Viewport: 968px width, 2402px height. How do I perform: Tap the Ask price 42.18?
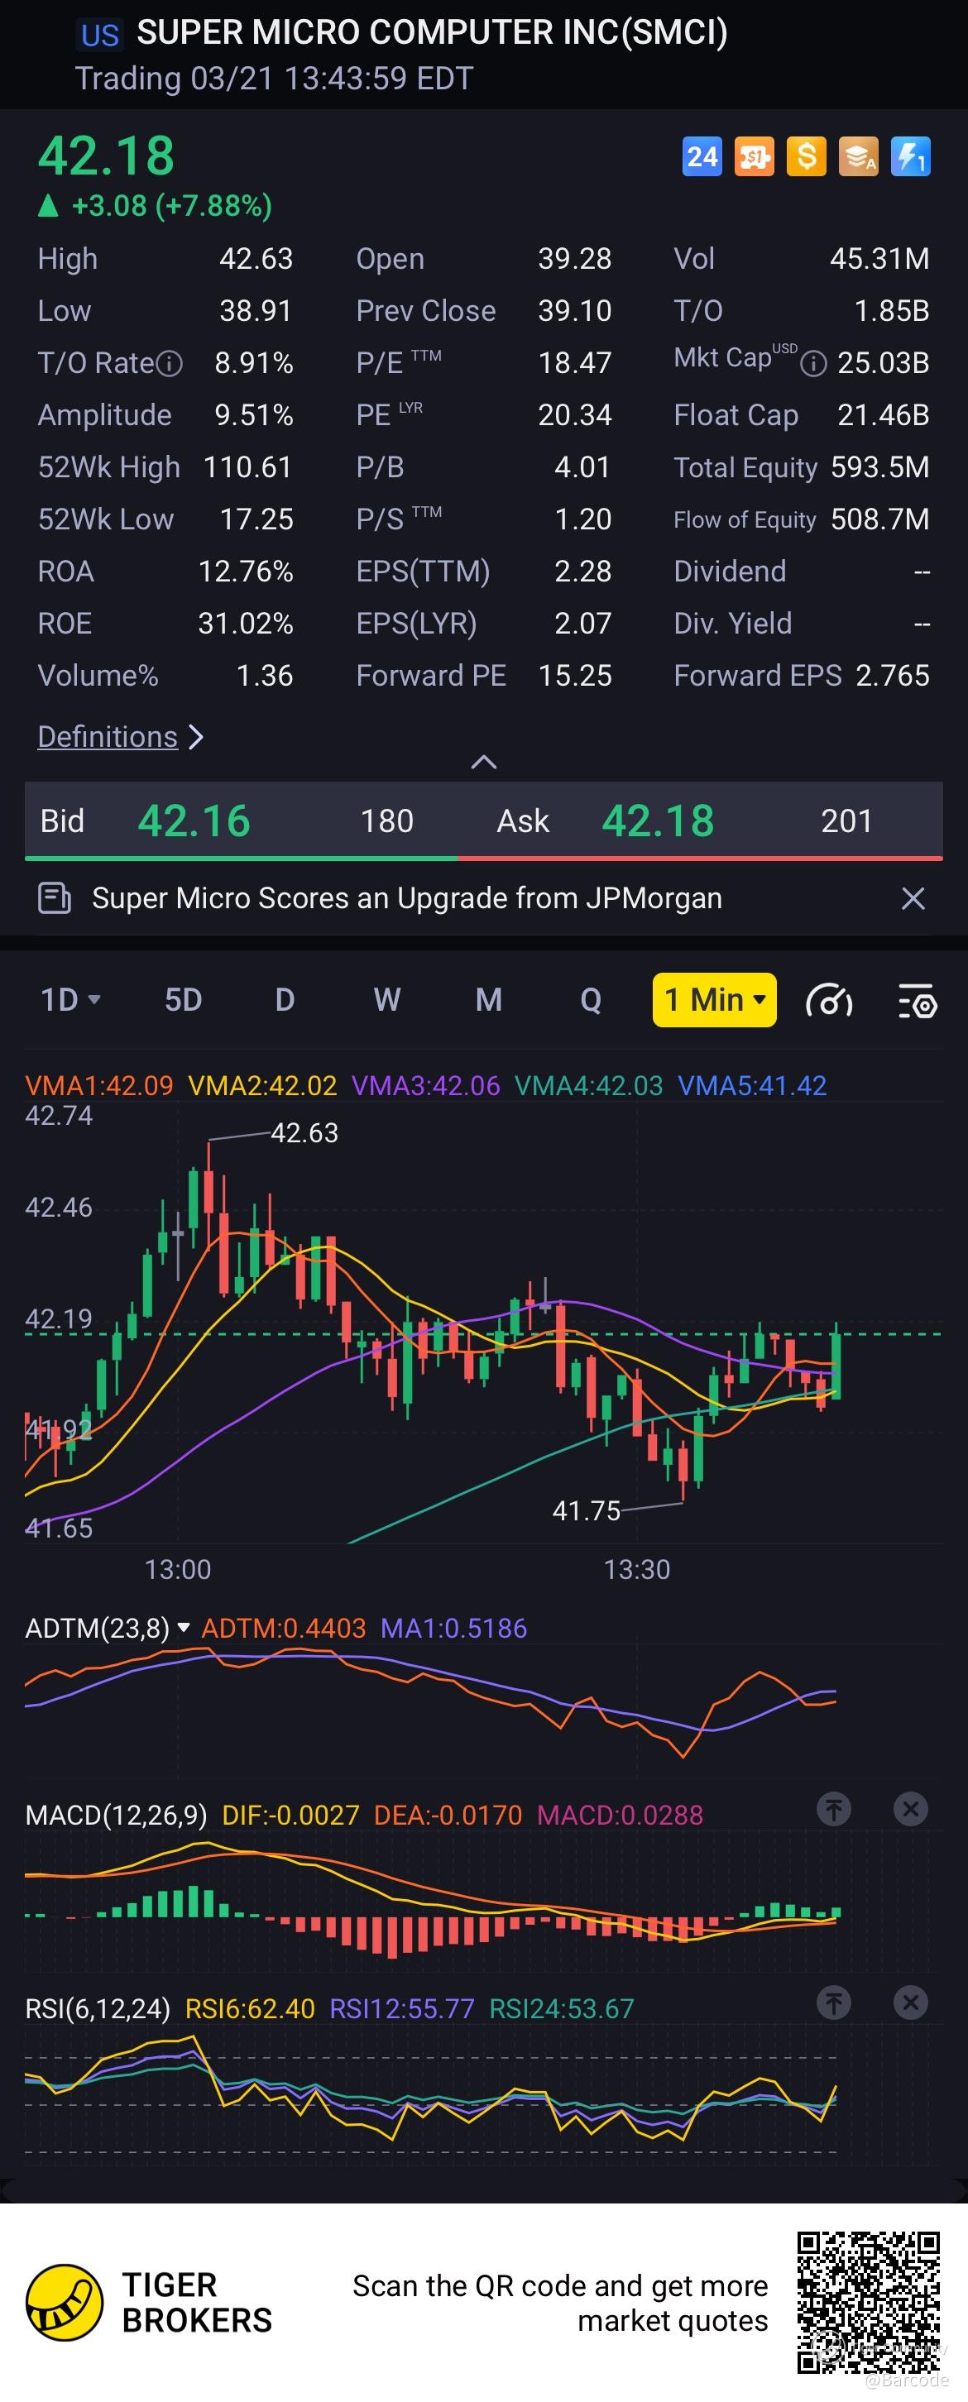pyautogui.click(x=658, y=821)
